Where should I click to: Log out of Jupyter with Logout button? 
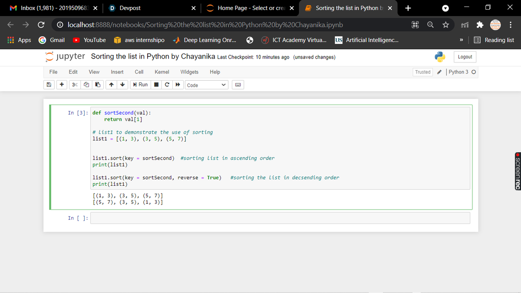click(465, 57)
